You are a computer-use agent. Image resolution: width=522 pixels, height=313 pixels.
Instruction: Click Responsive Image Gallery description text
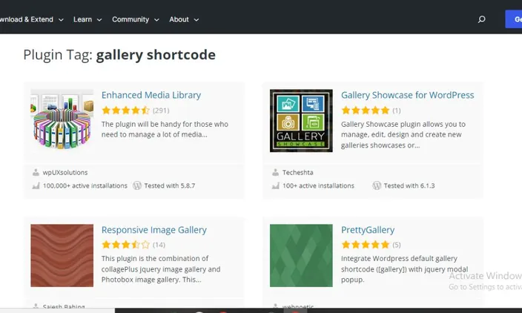point(161,269)
